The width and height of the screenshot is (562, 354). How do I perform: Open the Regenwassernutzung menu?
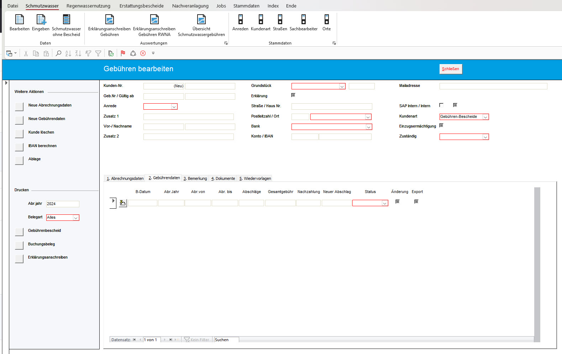point(88,6)
